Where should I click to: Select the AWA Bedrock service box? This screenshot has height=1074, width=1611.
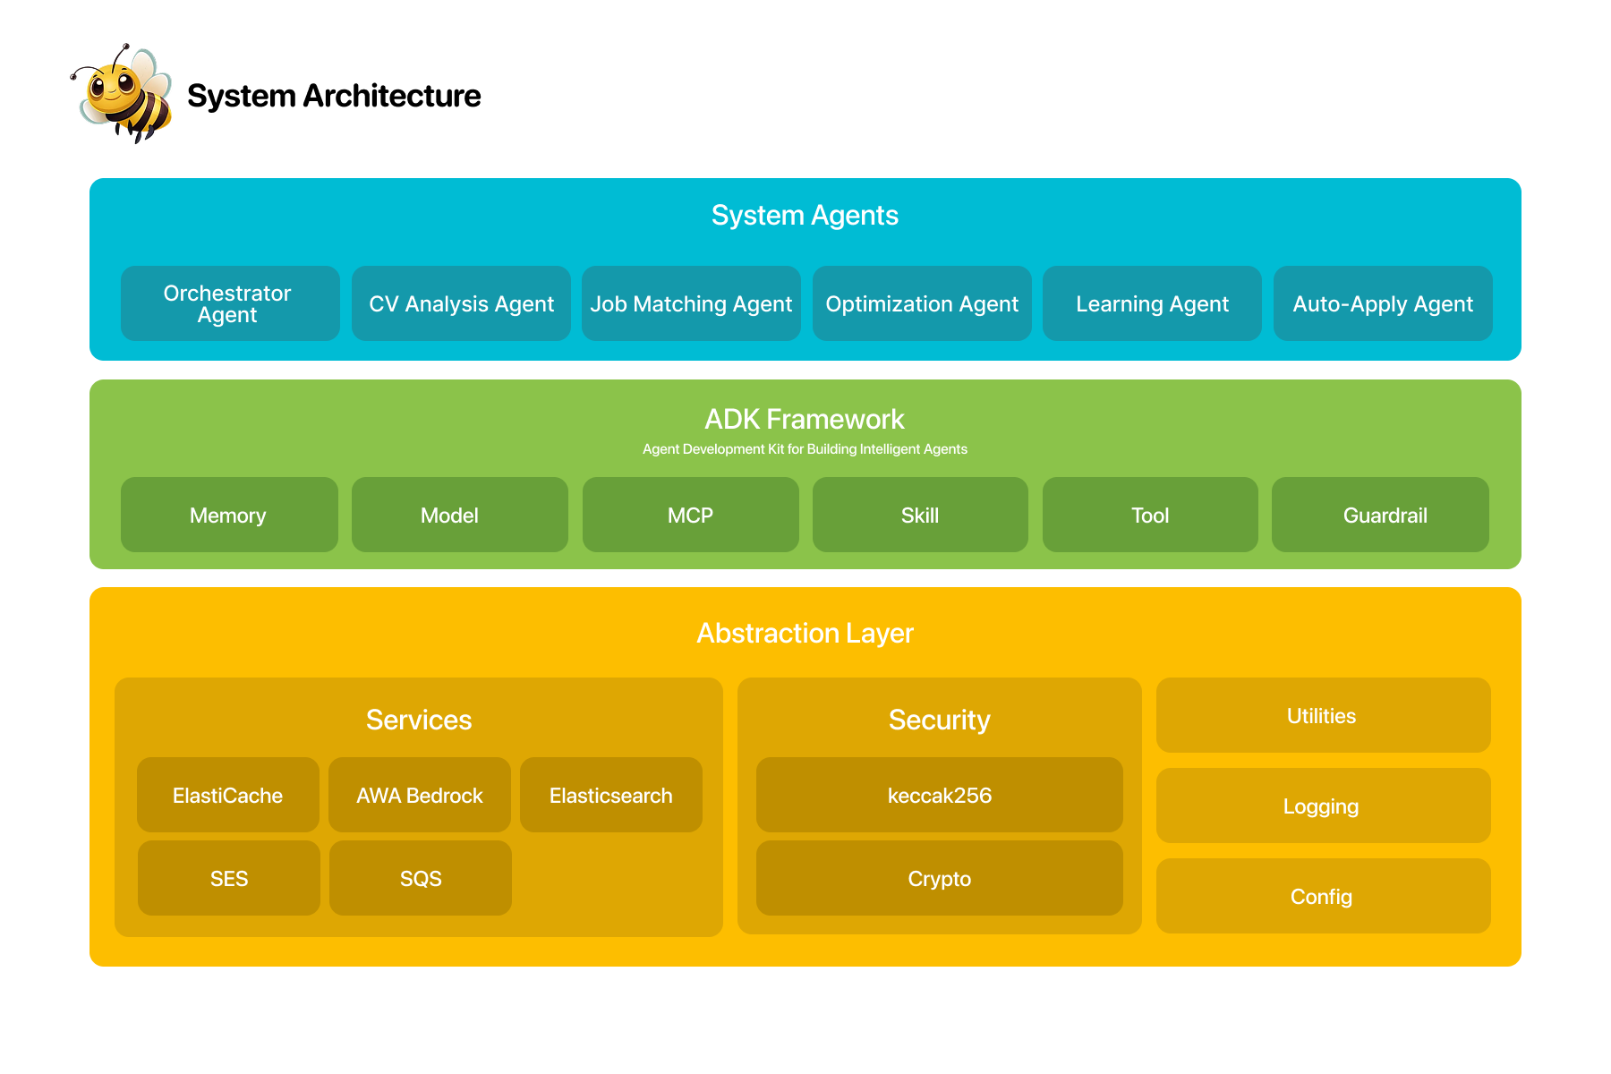click(420, 795)
